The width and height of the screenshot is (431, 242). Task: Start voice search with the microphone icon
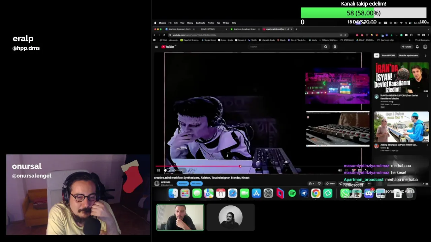(x=335, y=47)
